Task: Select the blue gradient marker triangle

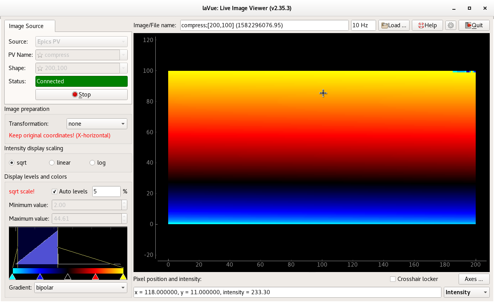Action: click(40, 277)
